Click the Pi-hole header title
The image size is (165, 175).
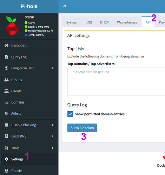click(x=29, y=6)
